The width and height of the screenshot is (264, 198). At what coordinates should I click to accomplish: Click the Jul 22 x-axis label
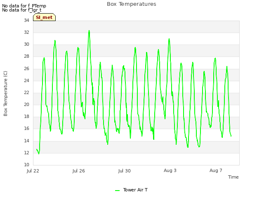point(33,171)
